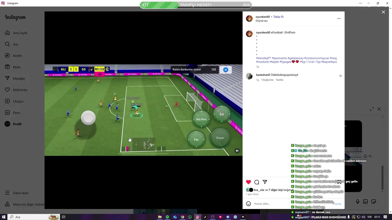The width and height of the screenshot is (392, 220).
Task: View the 7 diğer kişi likers list
Action: (x=275, y=190)
